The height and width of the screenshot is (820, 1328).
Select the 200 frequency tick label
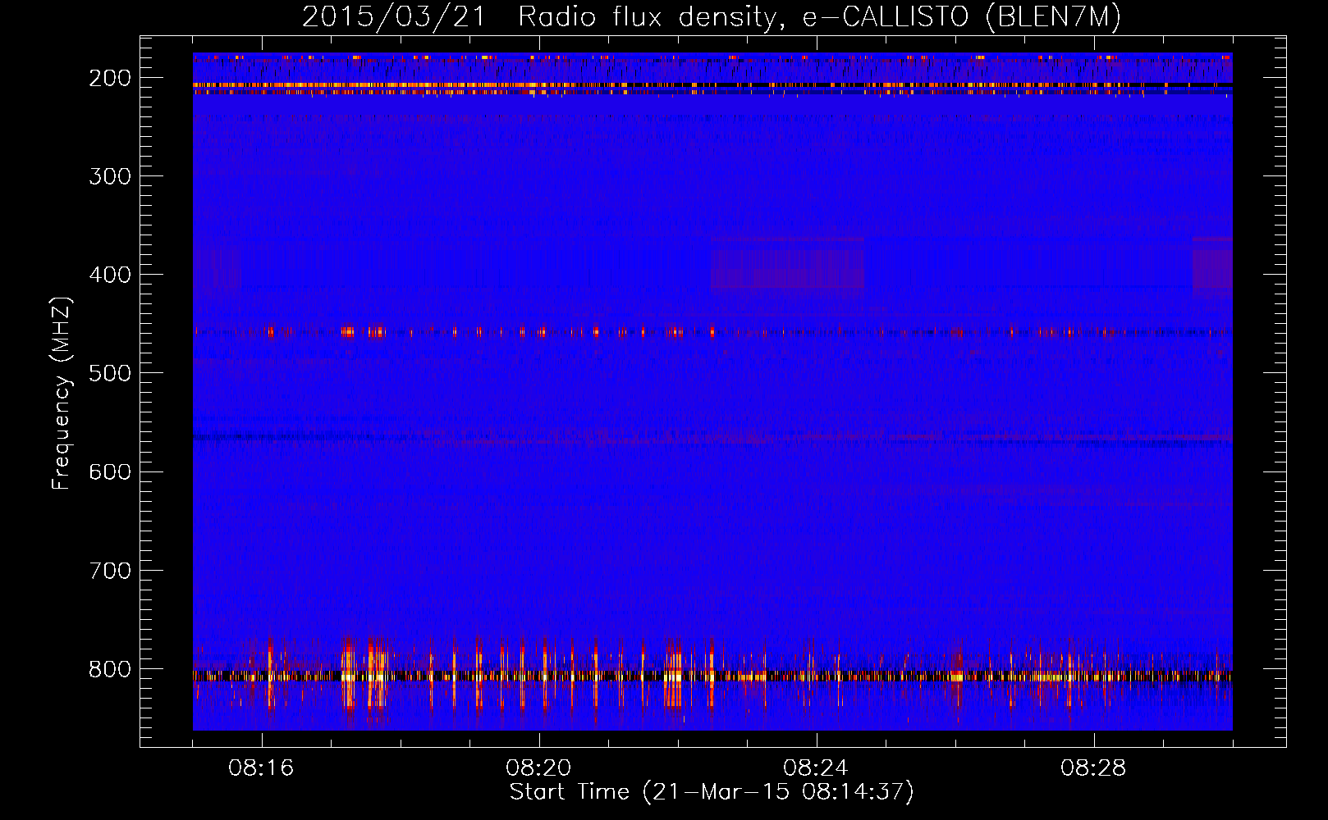click(x=110, y=78)
